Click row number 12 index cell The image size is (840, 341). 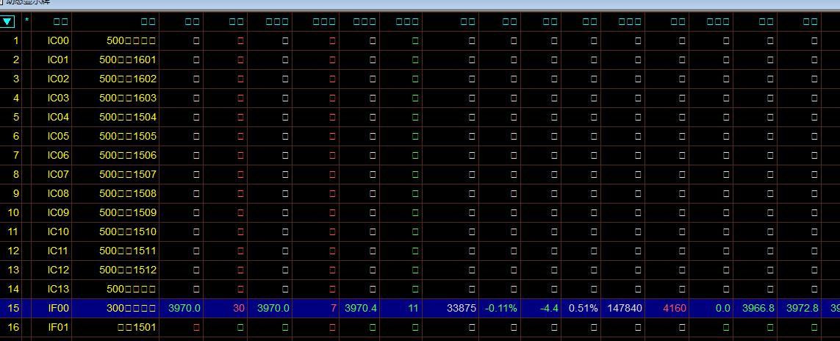click(14, 251)
